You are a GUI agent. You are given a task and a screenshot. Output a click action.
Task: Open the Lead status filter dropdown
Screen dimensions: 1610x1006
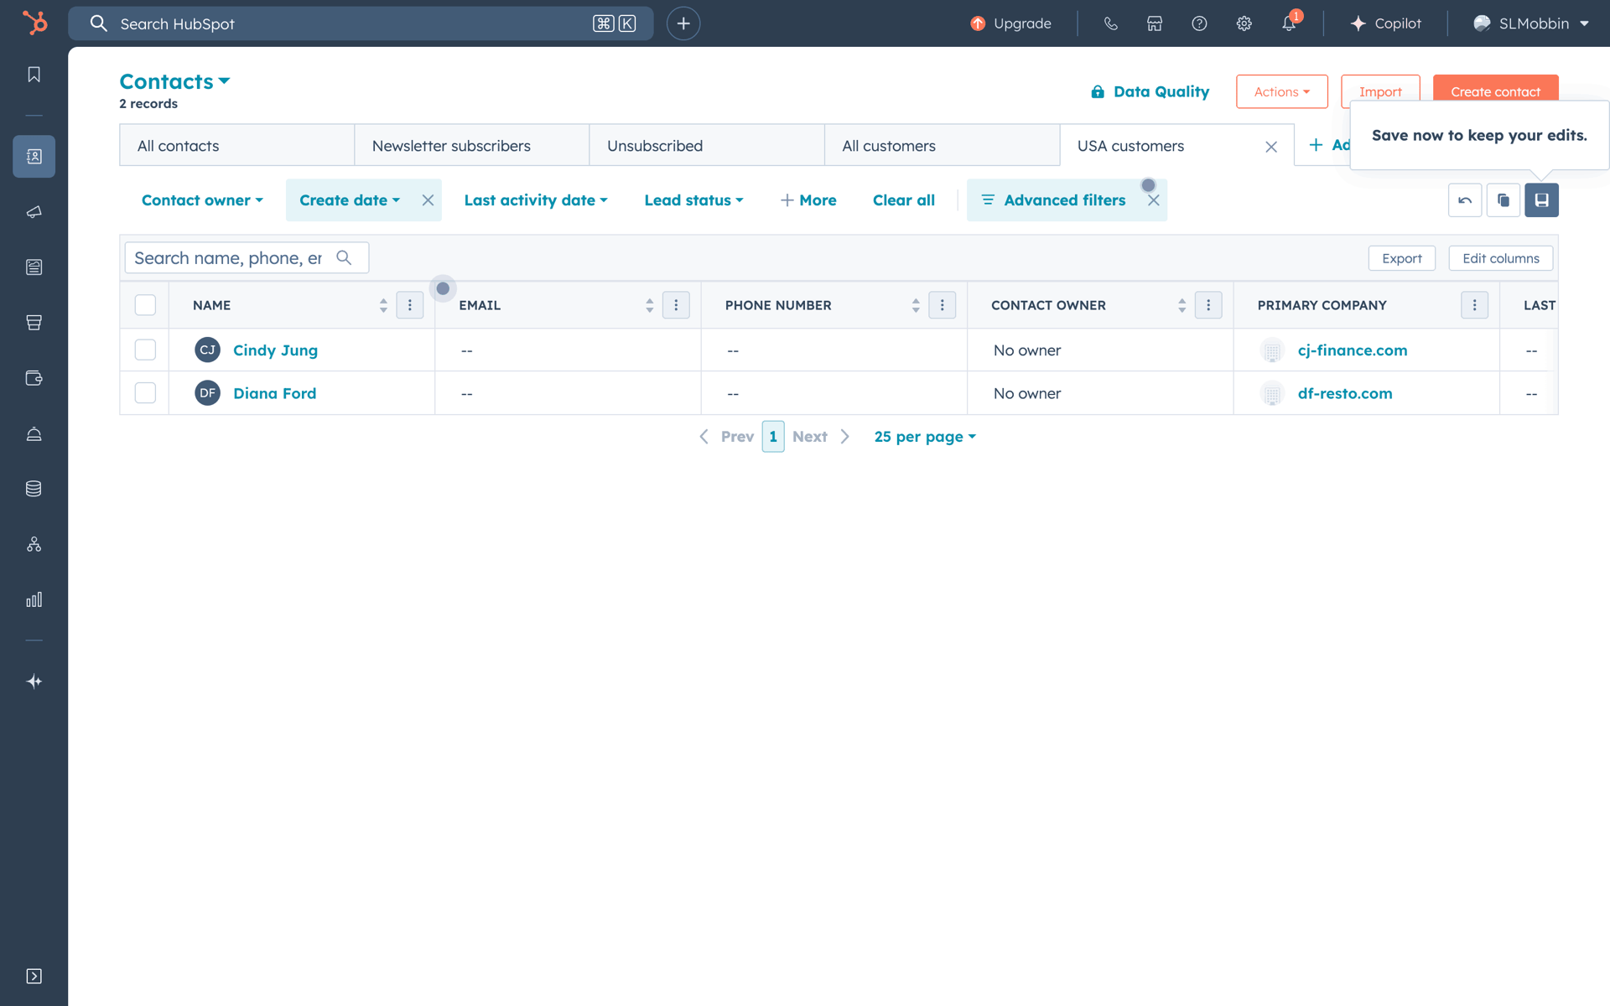tap(693, 200)
